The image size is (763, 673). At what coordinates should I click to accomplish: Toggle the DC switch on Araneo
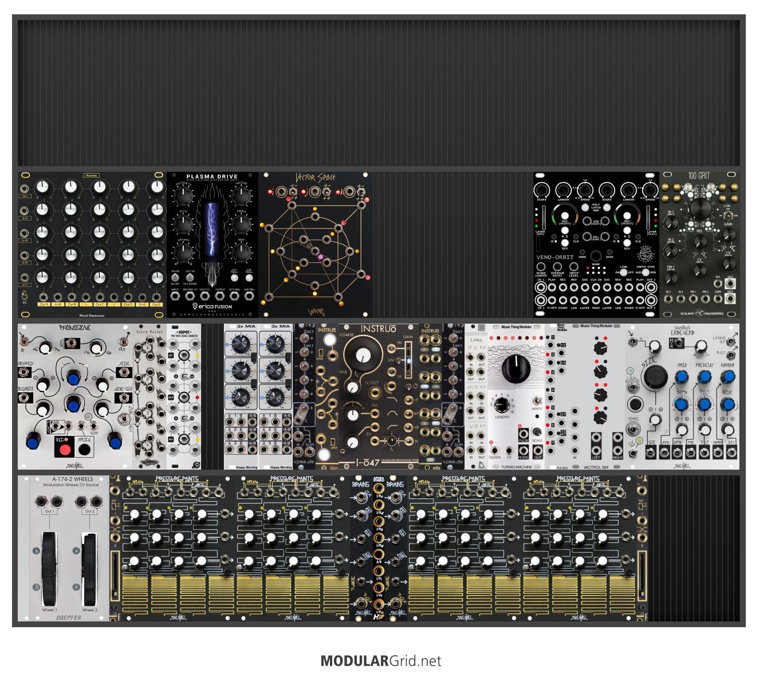pos(24,296)
